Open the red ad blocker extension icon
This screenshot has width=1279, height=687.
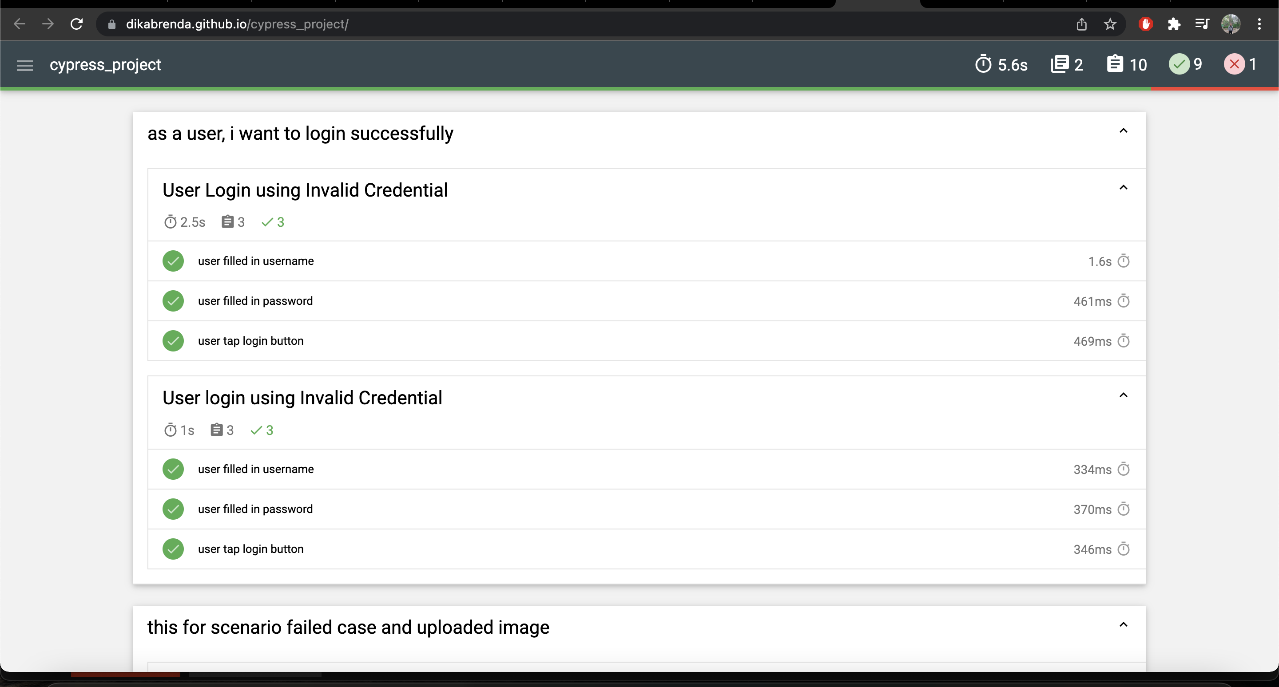pos(1145,24)
